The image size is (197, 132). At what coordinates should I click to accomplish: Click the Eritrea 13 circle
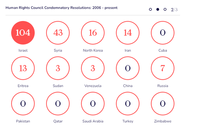click(23, 68)
